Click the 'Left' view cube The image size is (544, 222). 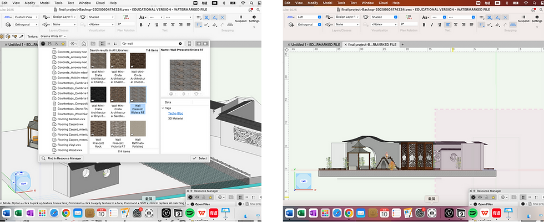[x=304, y=181]
